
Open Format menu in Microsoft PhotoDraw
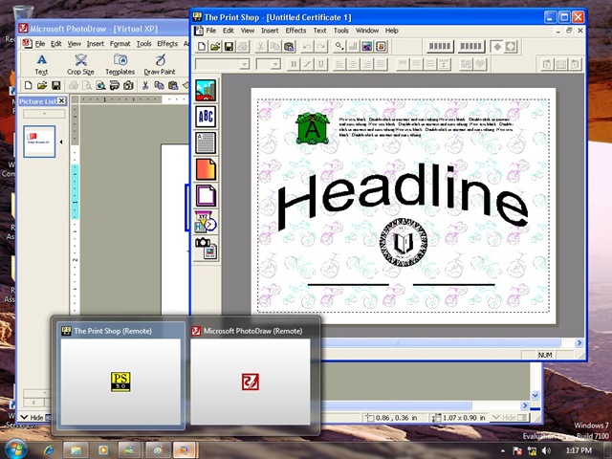click(x=120, y=44)
